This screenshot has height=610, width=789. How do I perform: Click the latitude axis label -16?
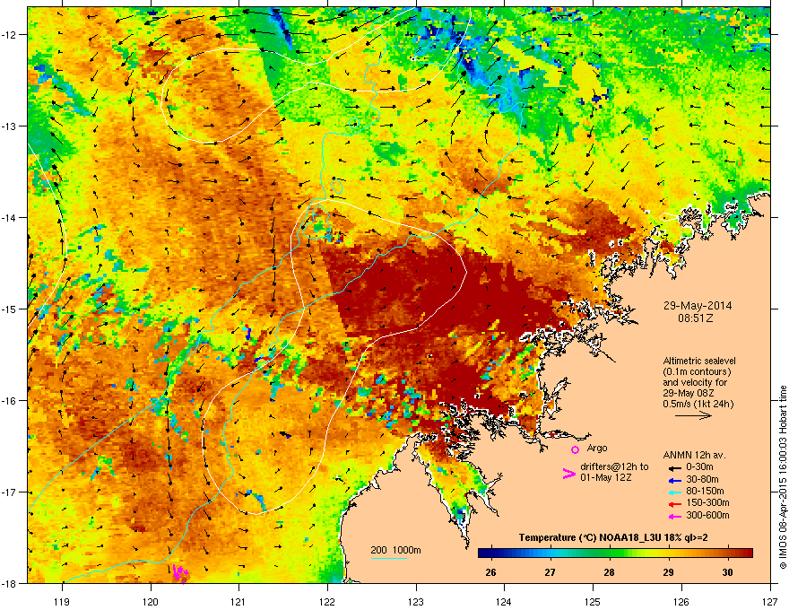click(x=9, y=401)
